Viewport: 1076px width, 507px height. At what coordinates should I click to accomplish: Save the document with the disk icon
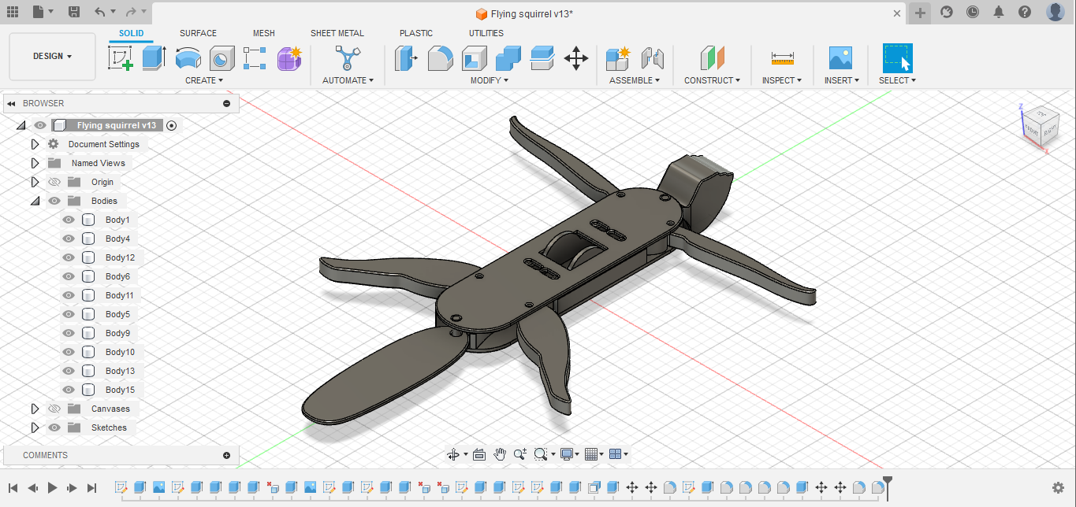point(73,12)
